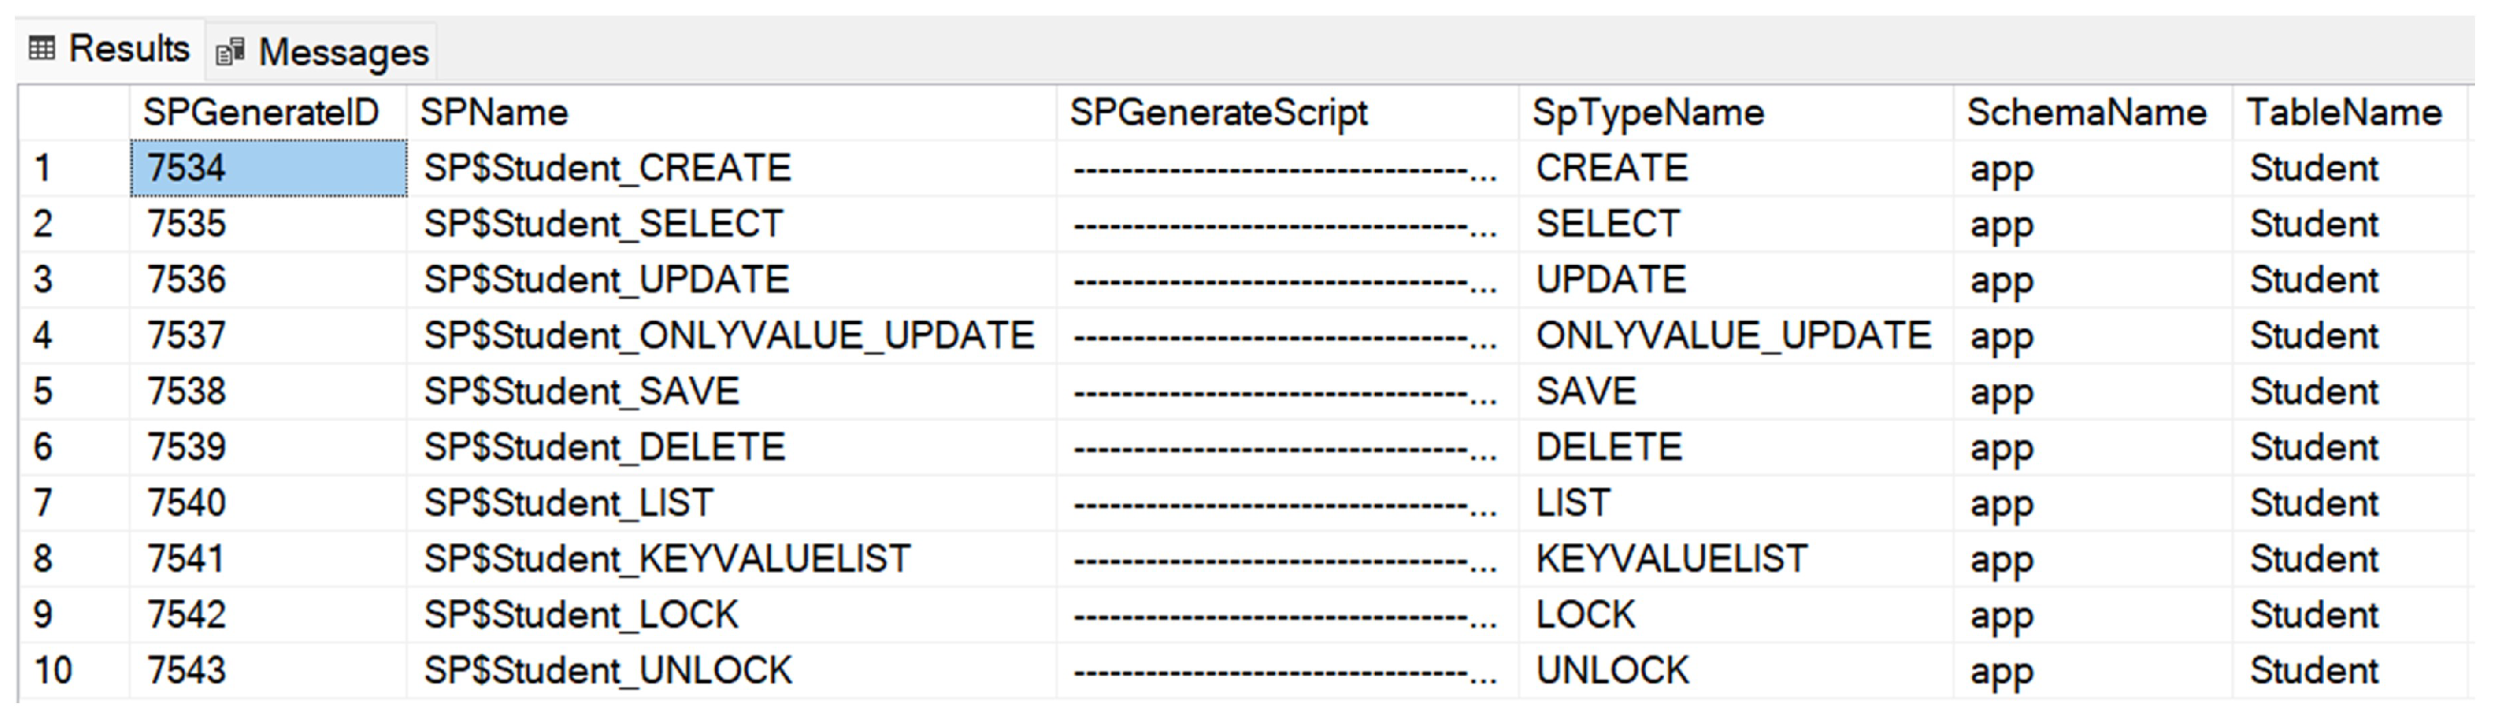Select the SchemaName column header

pyautogui.click(x=2086, y=113)
